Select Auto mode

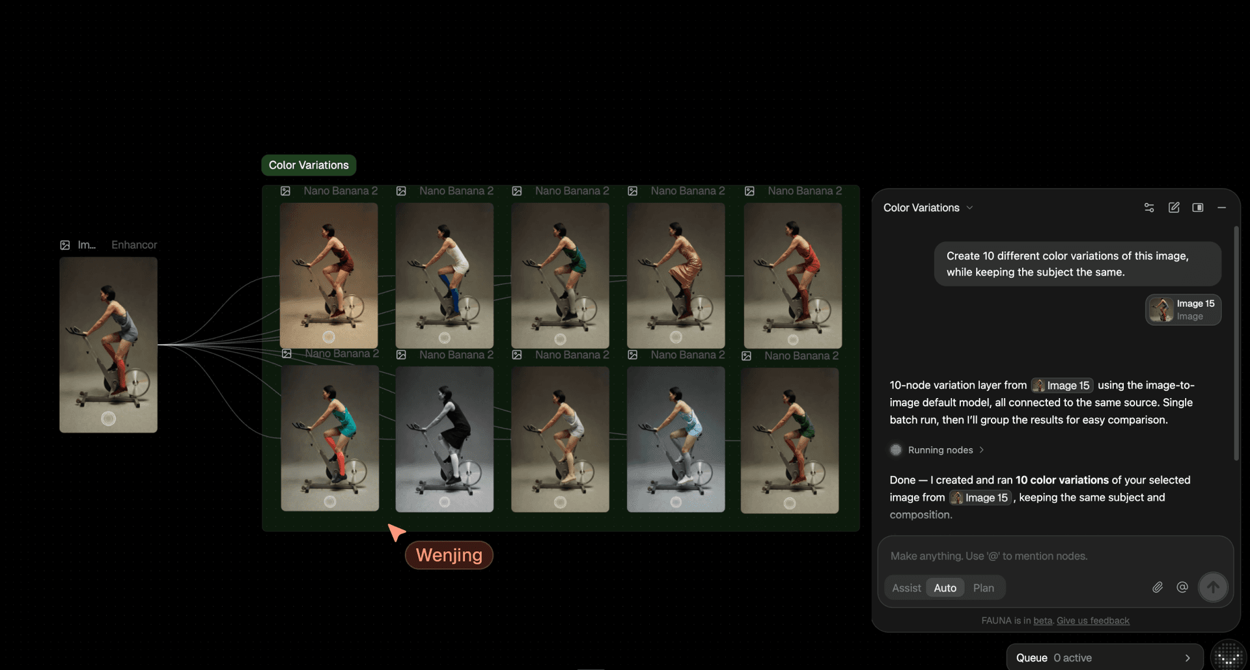945,588
